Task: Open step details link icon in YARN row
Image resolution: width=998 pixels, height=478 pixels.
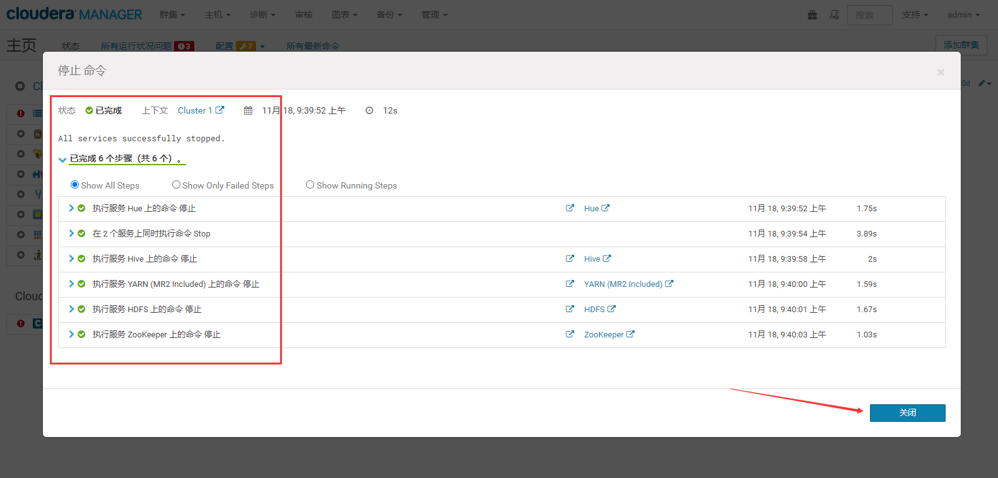Action: 570,284
